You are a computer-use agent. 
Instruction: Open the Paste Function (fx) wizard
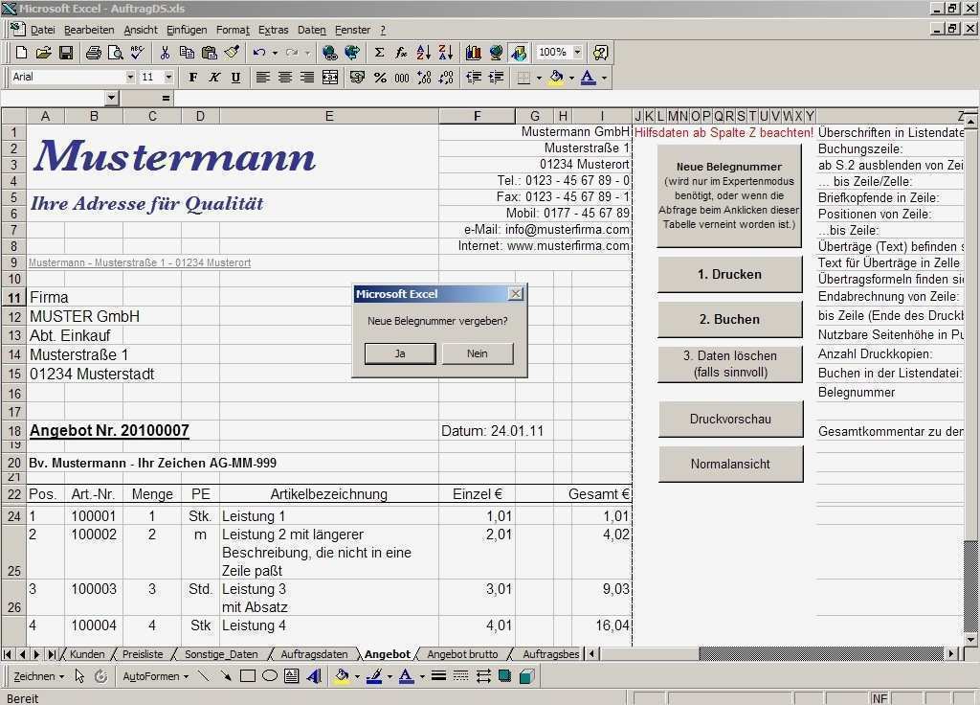click(x=402, y=53)
